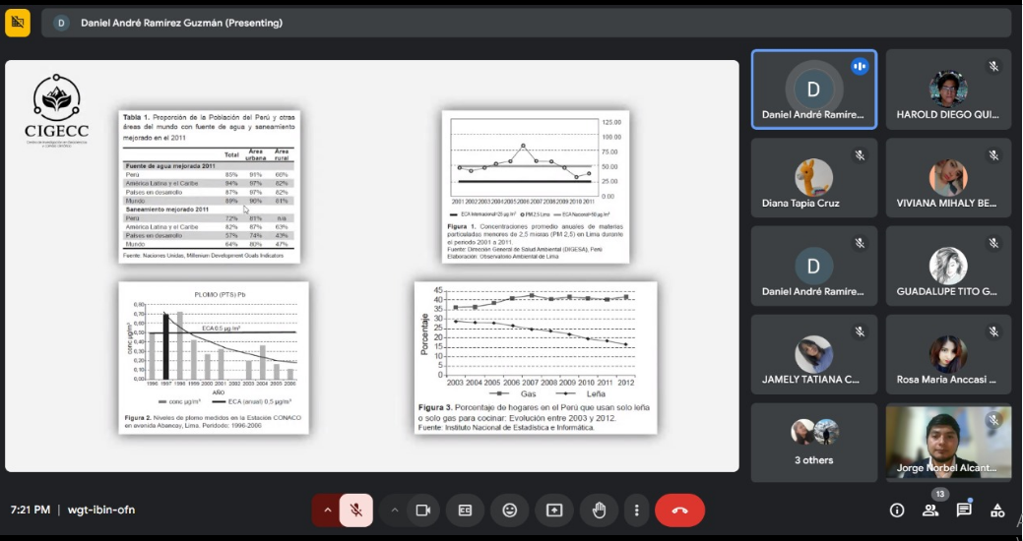Image resolution: width=1023 pixels, height=541 pixels.
Task: Turn on closed captions
Action: (466, 511)
